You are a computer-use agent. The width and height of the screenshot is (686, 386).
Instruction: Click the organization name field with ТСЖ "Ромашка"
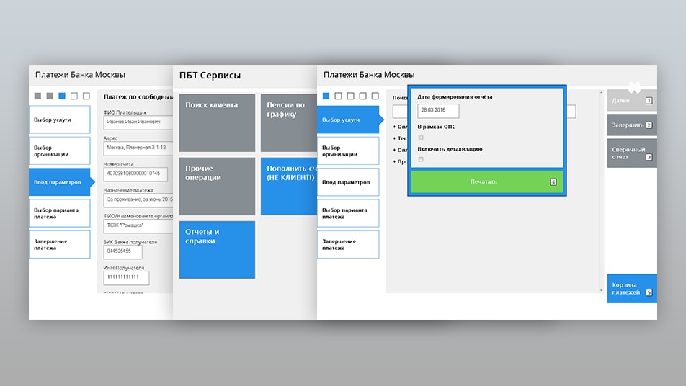(138, 225)
